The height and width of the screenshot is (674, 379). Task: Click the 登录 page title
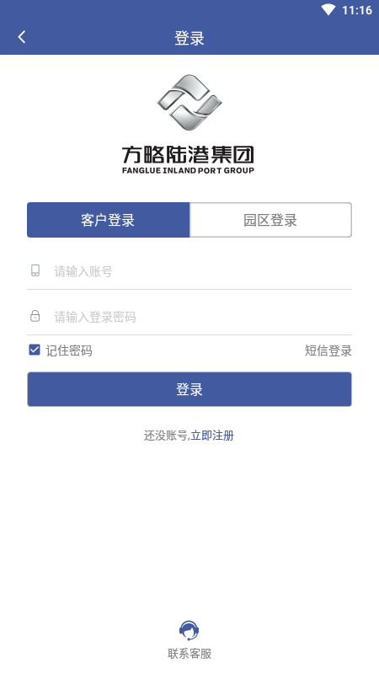(189, 38)
